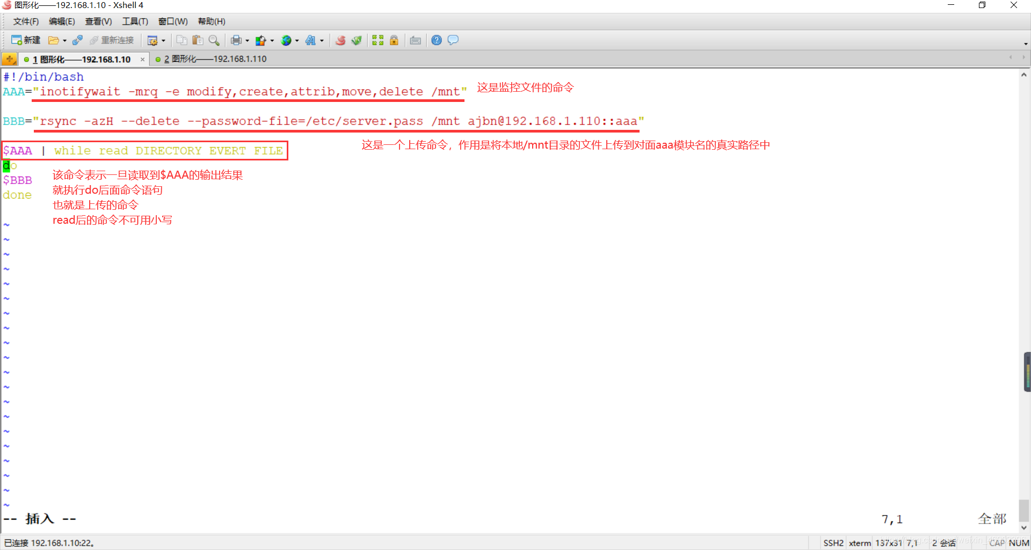The image size is (1031, 550).
Task: Close the 192.168.1.10 session tab
Action: click(142, 60)
